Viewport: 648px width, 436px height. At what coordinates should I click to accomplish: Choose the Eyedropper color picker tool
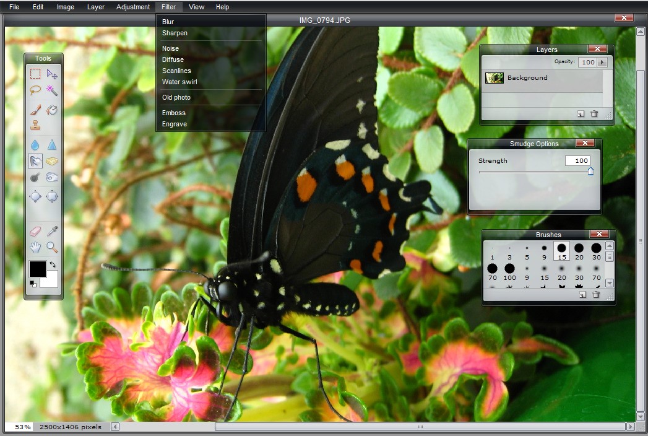click(52, 231)
